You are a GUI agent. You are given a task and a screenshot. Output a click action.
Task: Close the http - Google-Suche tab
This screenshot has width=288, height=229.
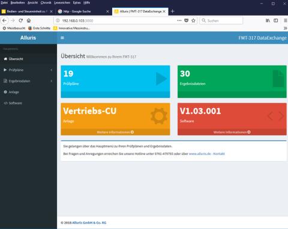pos(107,11)
